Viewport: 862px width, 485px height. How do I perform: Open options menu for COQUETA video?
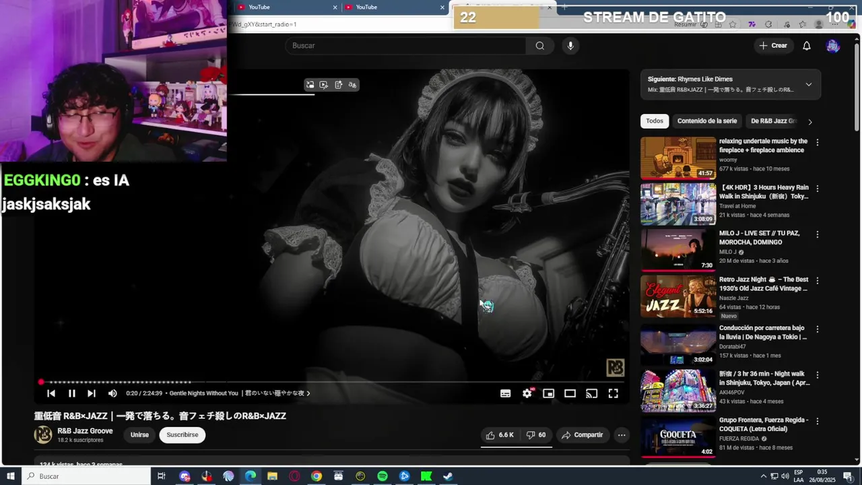tap(818, 421)
